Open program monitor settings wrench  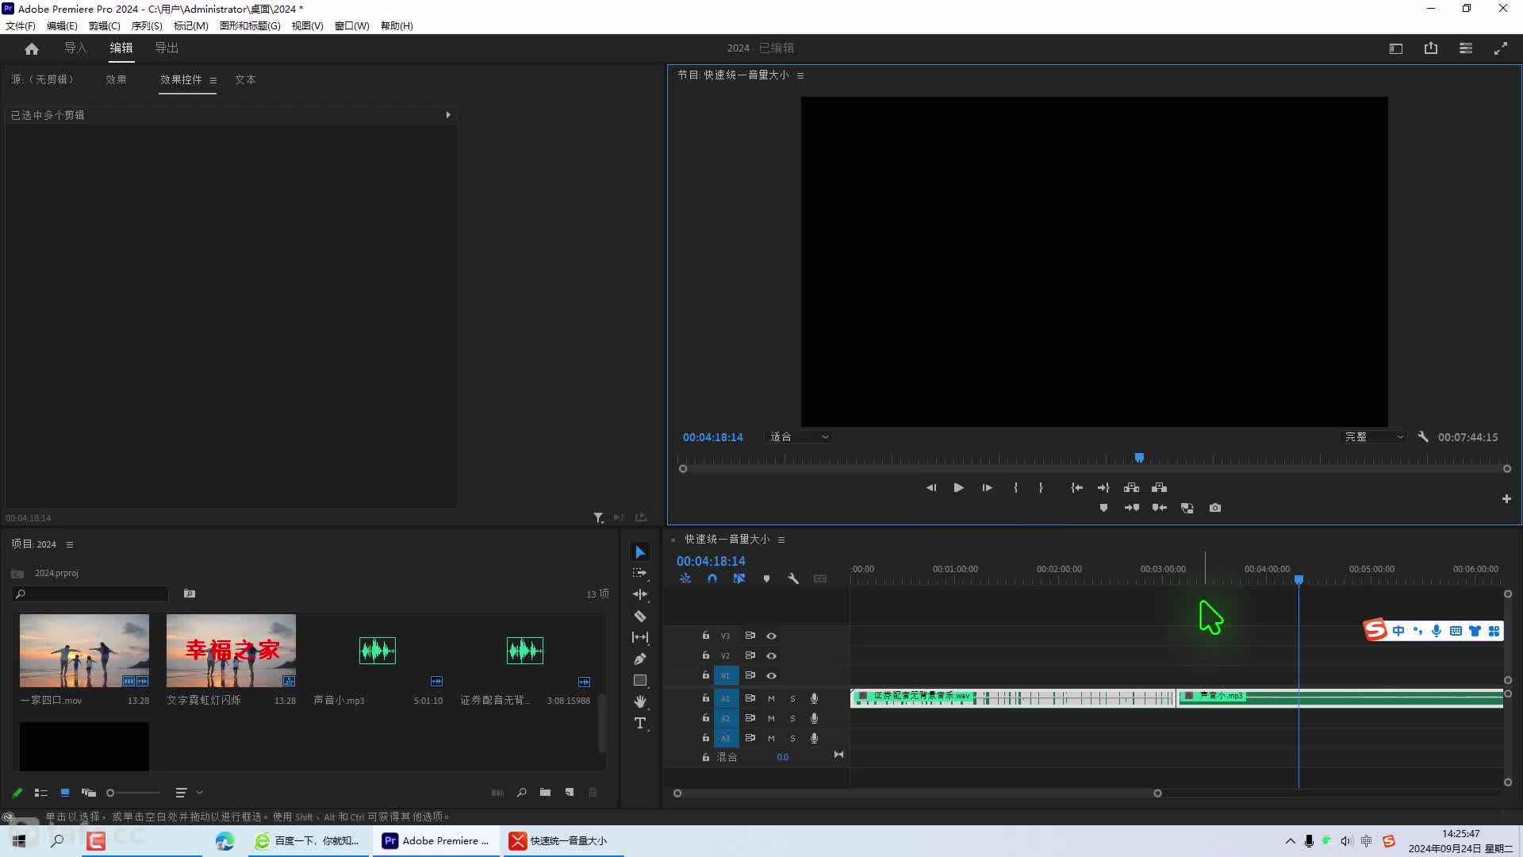pyautogui.click(x=1423, y=436)
